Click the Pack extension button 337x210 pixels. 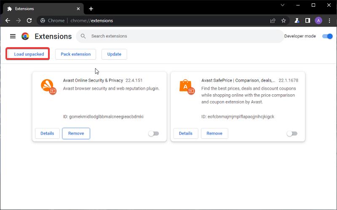pyautogui.click(x=75, y=54)
